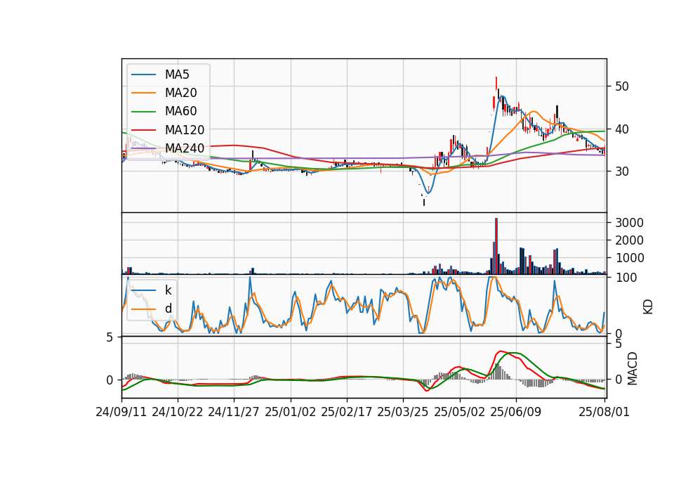Click the k legend label in KD panel
The width and height of the screenshot is (674, 485).
pyautogui.click(x=168, y=290)
